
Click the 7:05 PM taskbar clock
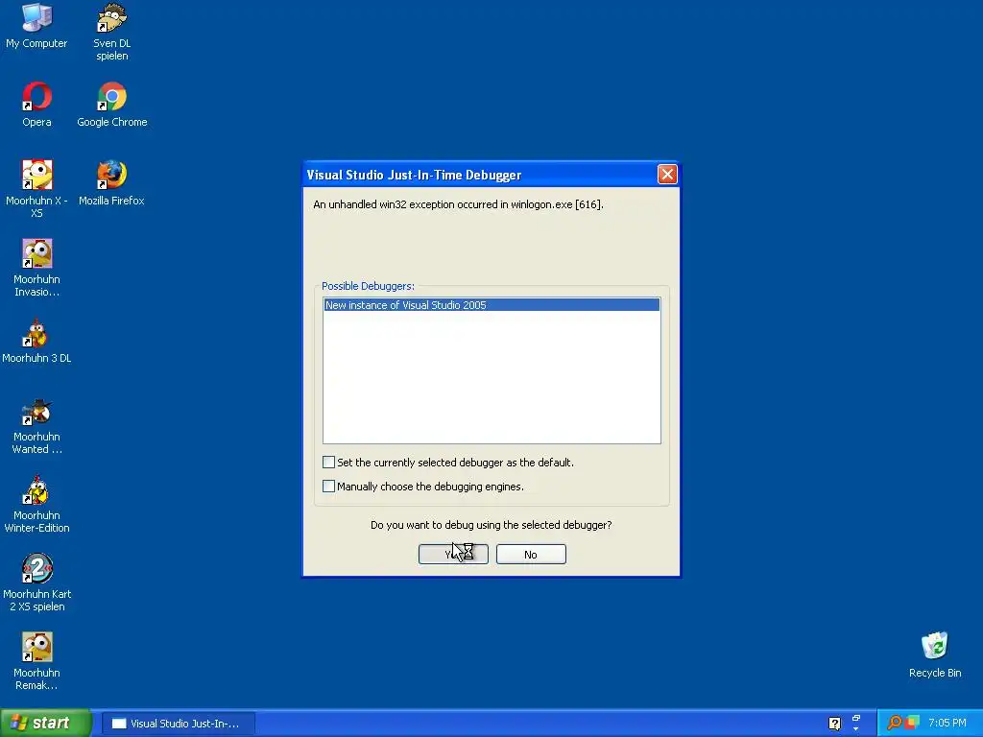tap(947, 723)
